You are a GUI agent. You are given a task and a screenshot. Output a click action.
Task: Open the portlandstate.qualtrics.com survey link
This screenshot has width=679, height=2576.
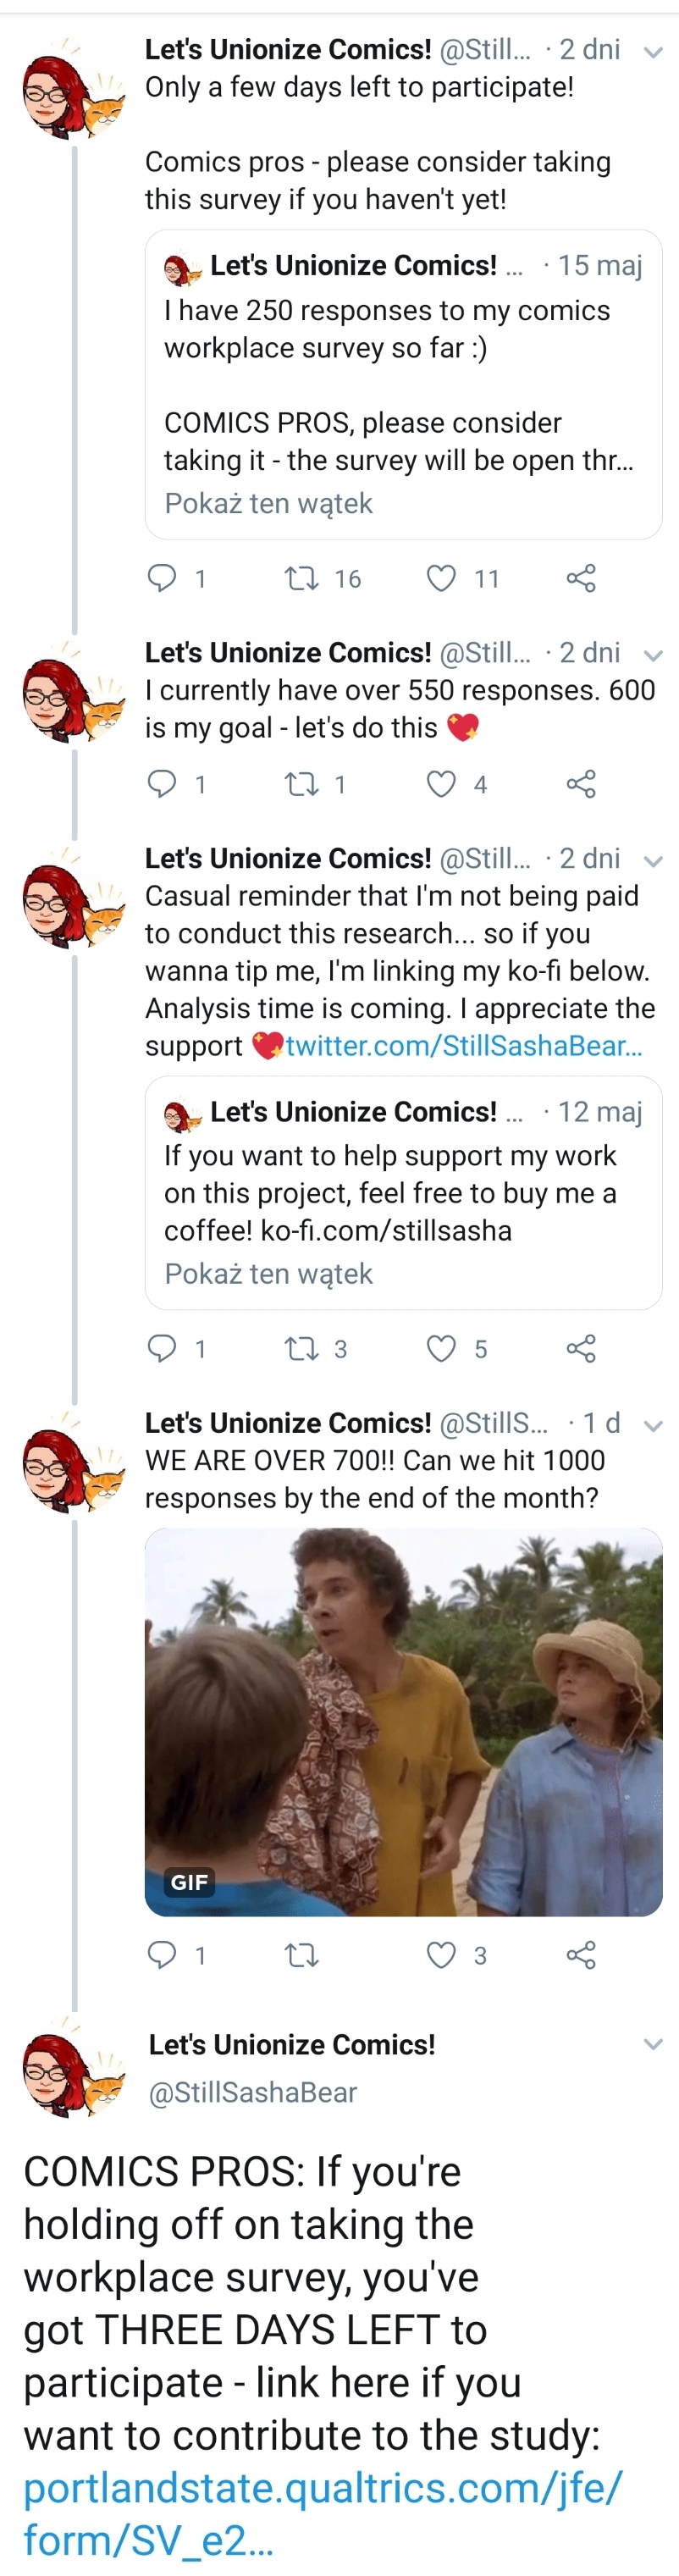pos(323,2513)
